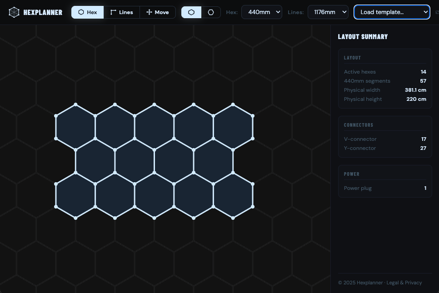Choose pointy-top hexagon orientation
The image size is (439, 293).
pyautogui.click(x=191, y=12)
